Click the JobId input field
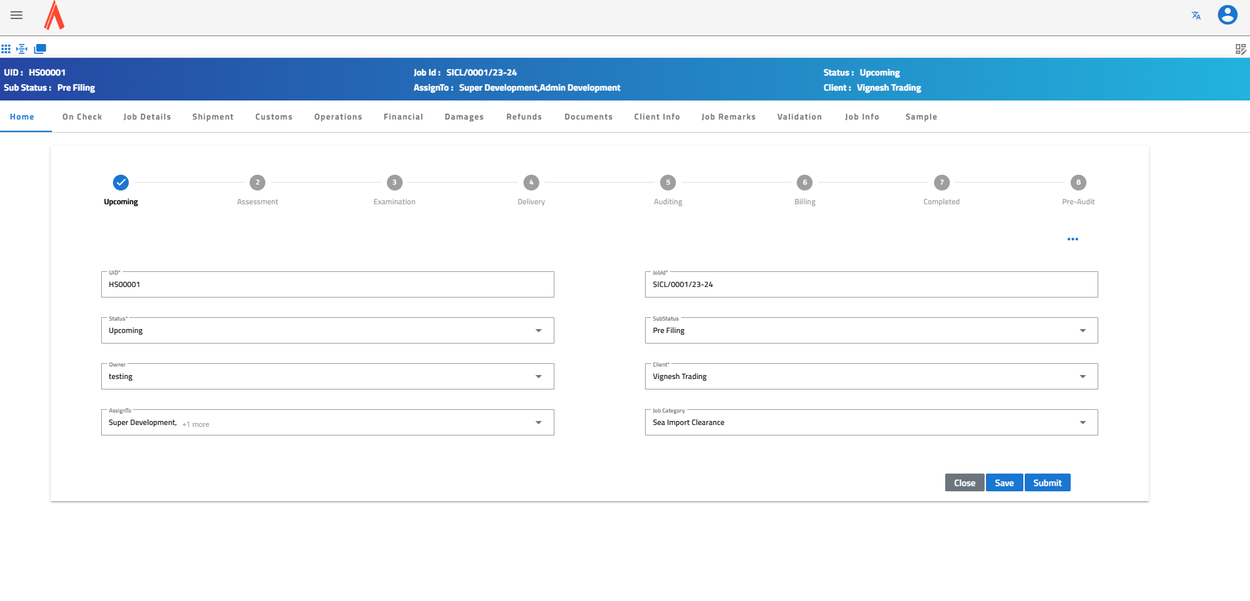 click(x=871, y=284)
